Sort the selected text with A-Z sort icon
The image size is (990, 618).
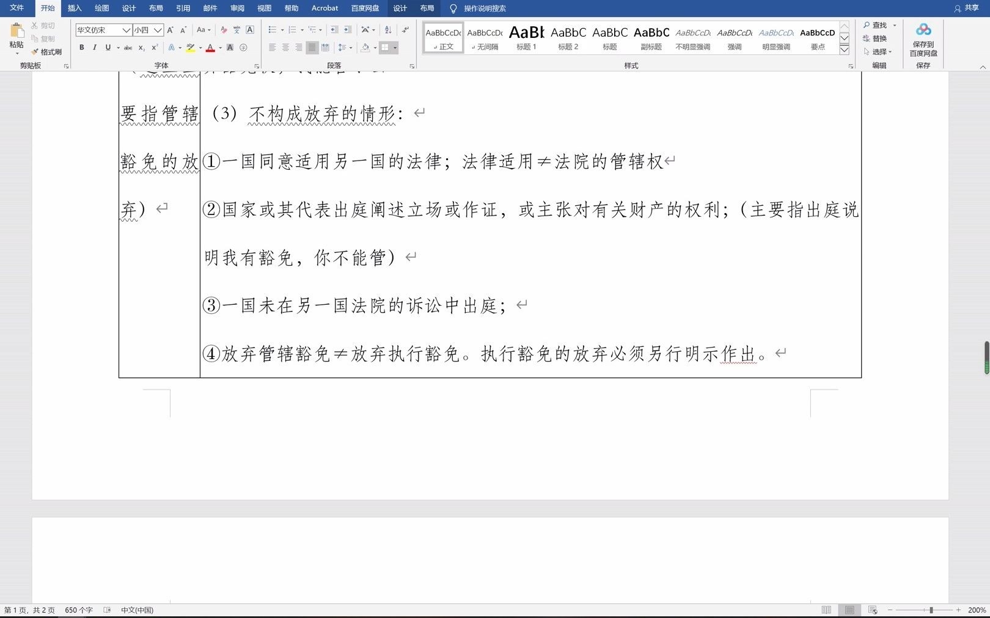pos(388,30)
